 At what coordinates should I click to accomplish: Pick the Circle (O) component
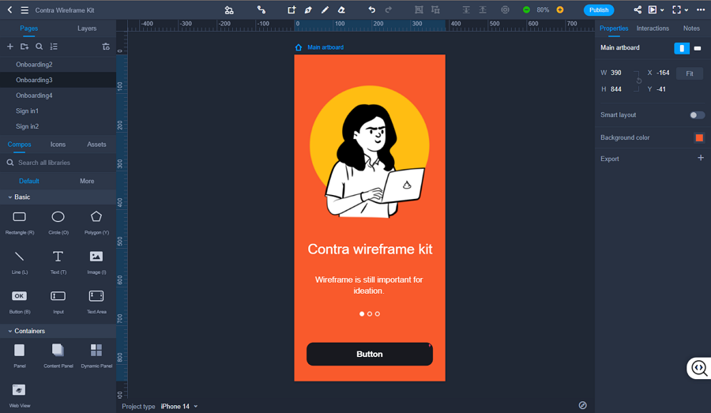(58, 223)
